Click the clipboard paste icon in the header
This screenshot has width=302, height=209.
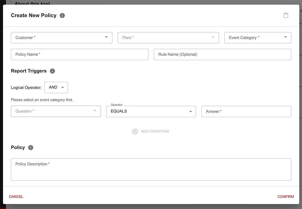[286, 15]
